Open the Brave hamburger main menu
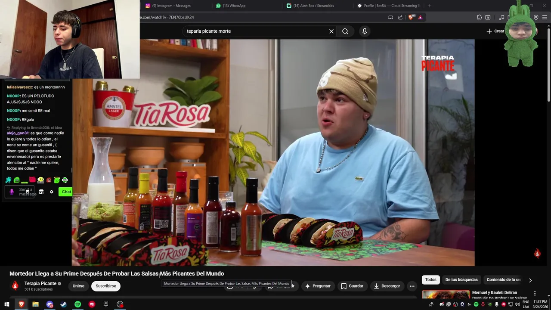 (x=545, y=17)
